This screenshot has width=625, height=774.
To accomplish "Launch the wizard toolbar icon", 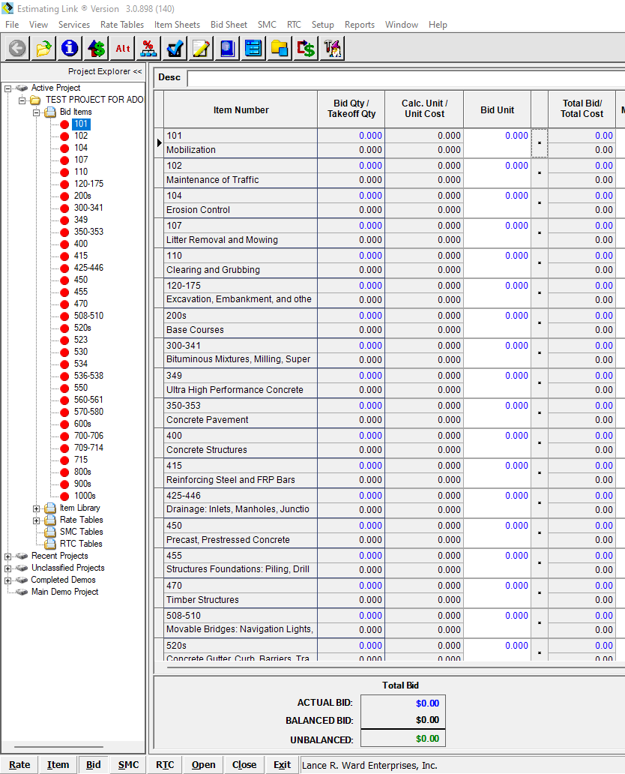I will click(x=332, y=48).
